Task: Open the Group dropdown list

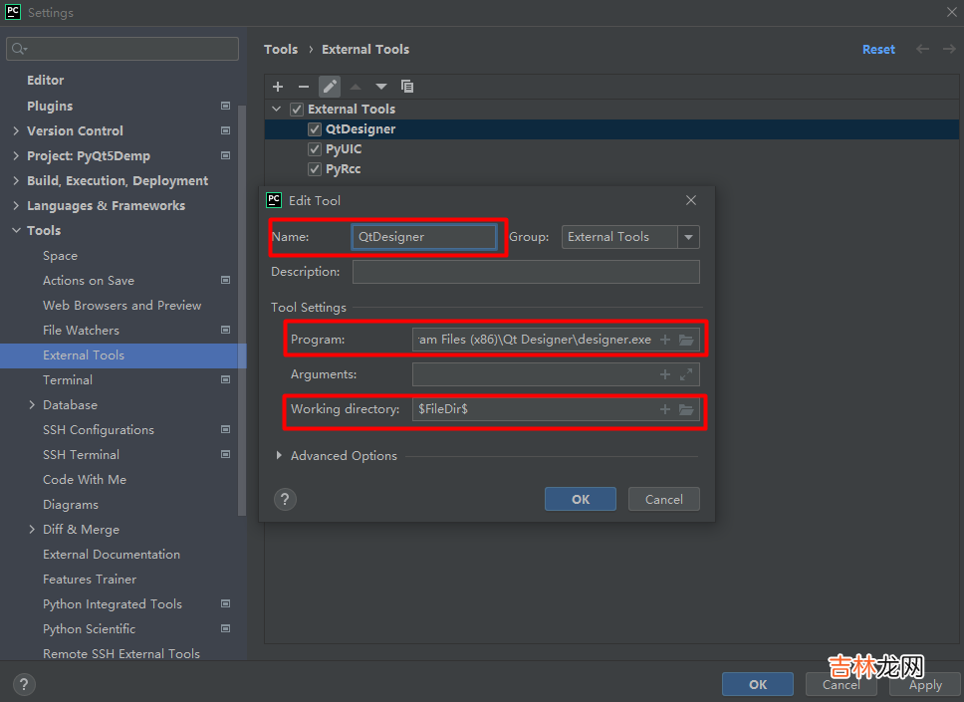Action: [x=688, y=237]
